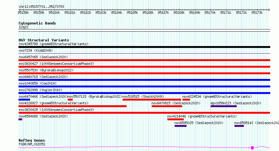Screen dimensions: 279x151
Task: Open the nsv6595143 variant label
Action: click(x=256, y=123)
